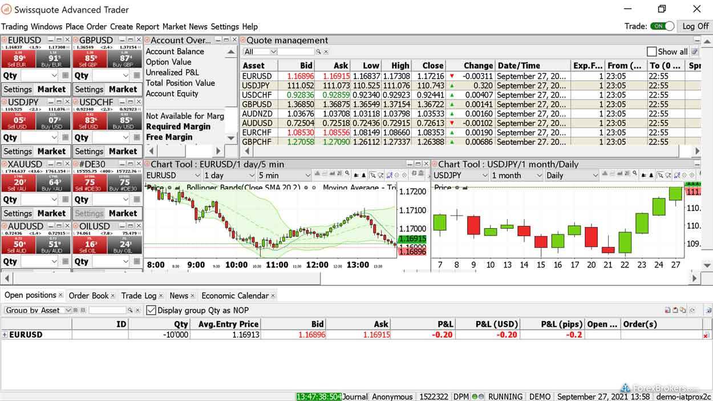Screen dimensions: 713x401
Task: Click the Log Off button
Action: click(695, 26)
